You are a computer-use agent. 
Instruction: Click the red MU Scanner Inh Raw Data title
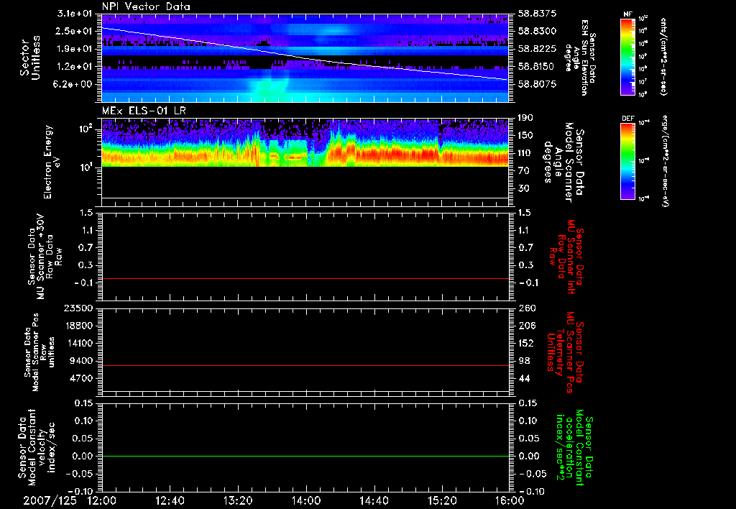566,257
